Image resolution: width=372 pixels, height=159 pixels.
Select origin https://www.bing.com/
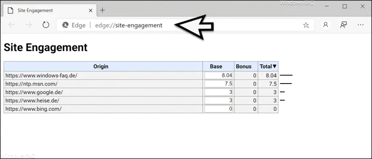(33, 109)
